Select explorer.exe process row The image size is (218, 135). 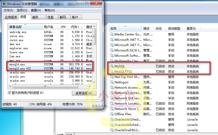tap(50, 48)
